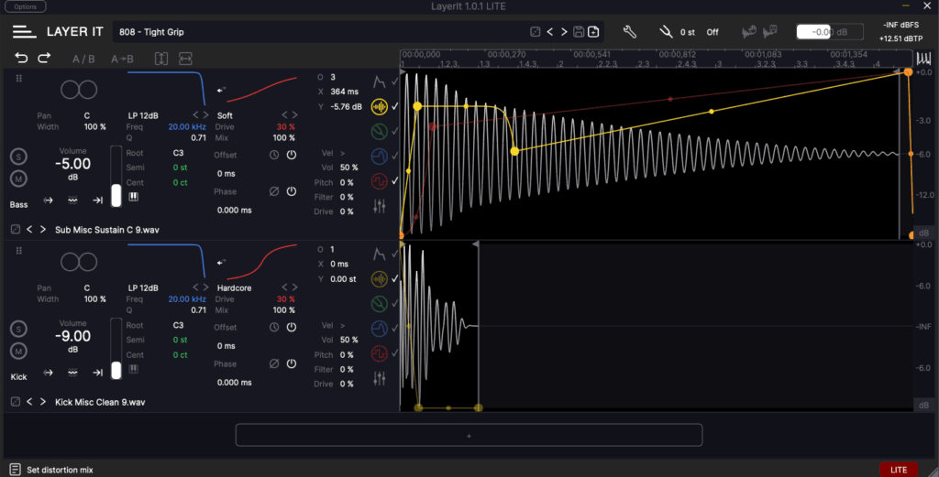Open the hamburger menu beside LAYER IT
The image size is (939, 477).
(25, 32)
